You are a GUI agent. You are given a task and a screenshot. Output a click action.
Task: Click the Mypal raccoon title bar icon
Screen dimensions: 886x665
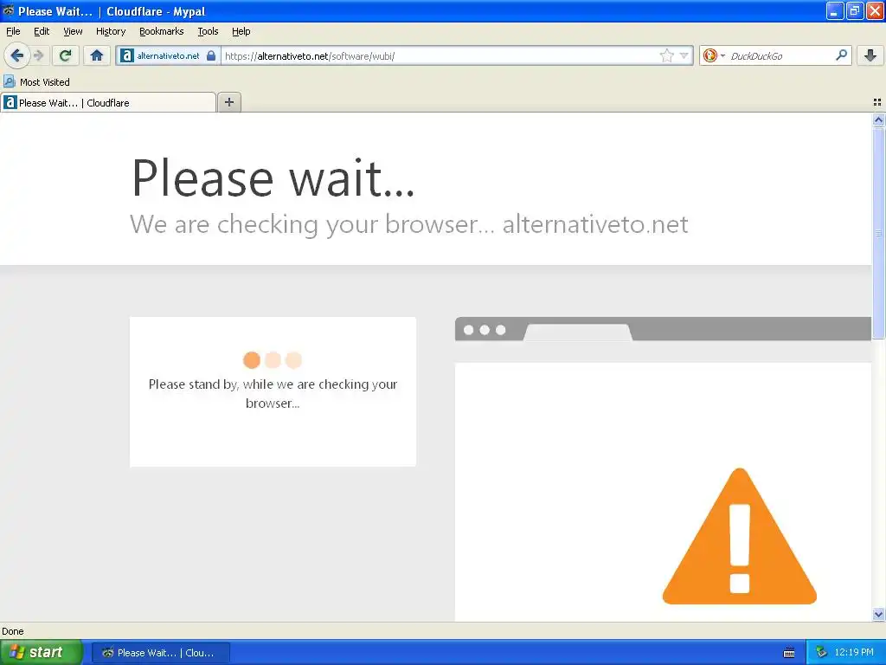pyautogui.click(x=9, y=10)
